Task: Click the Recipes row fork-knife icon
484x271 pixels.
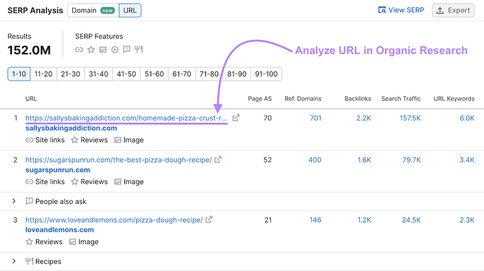Action: point(29,261)
